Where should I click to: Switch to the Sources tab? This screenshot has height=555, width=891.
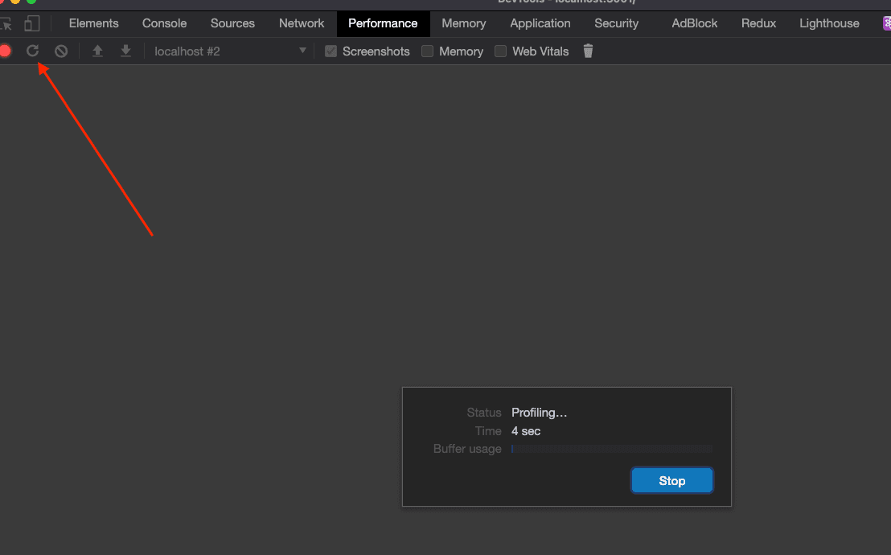click(x=232, y=23)
